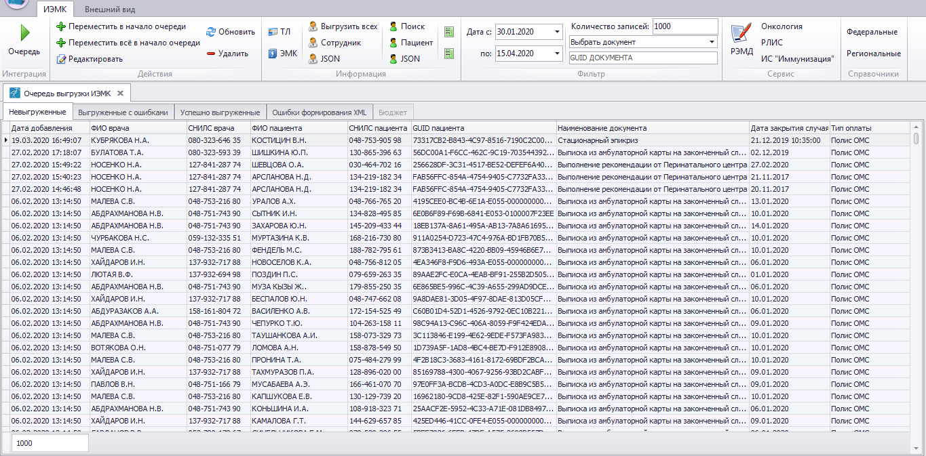926x456 pixels.
Task: Open the ТЛ information icon
Action: click(x=273, y=32)
